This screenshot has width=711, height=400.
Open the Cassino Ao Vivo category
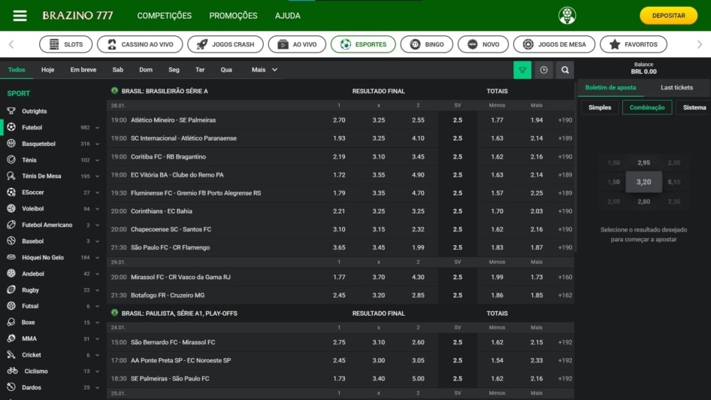pyautogui.click(x=140, y=44)
